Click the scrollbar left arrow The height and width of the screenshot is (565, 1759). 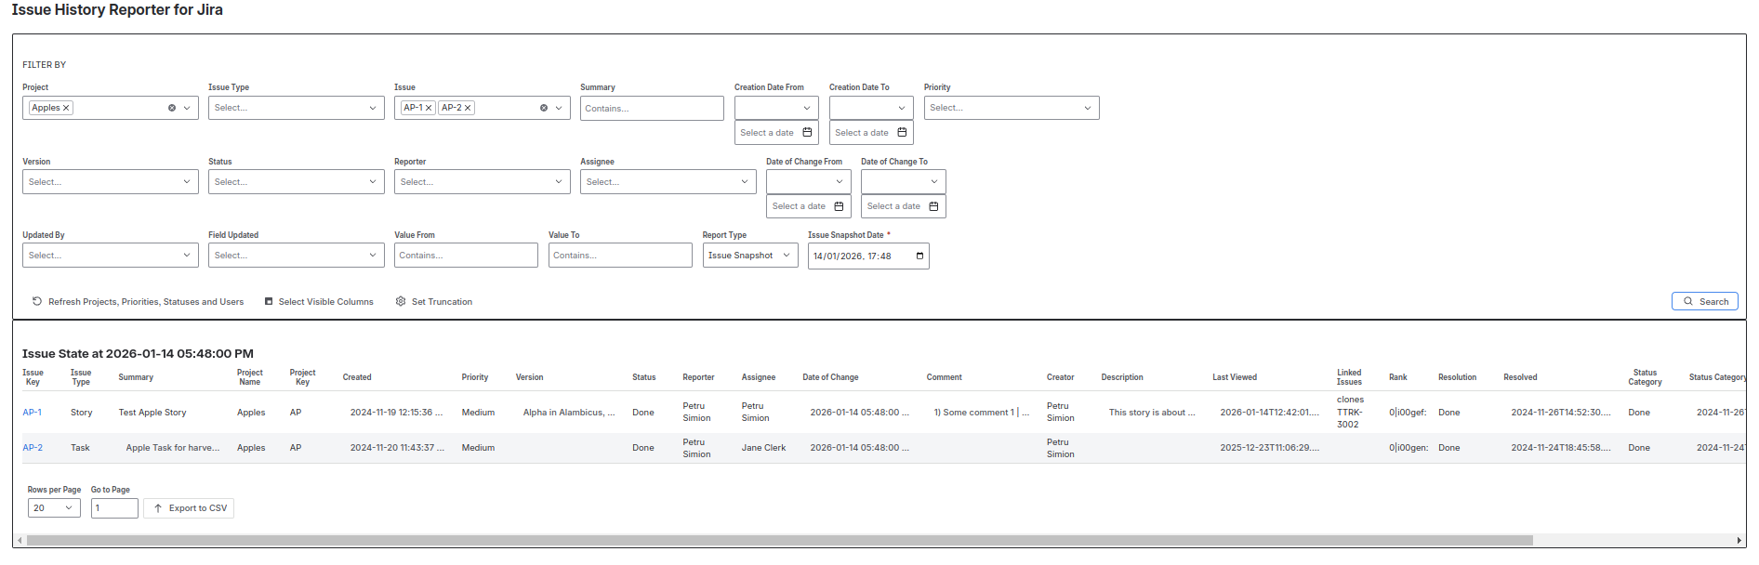20,540
